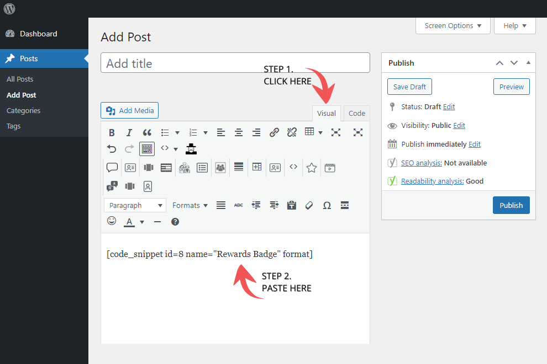The width and height of the screenshot is (547, 364).
Task: Apply italic formatting
Action: pos(129,132)
